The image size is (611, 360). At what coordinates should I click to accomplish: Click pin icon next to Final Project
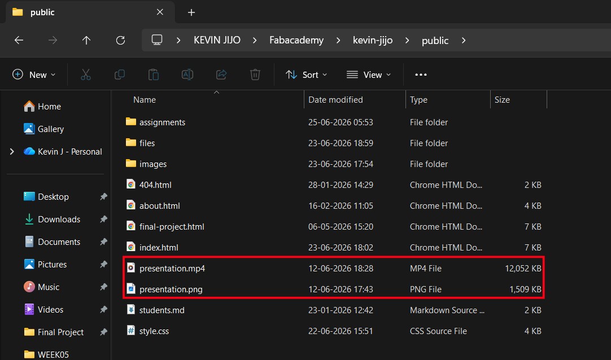[103, 332]
